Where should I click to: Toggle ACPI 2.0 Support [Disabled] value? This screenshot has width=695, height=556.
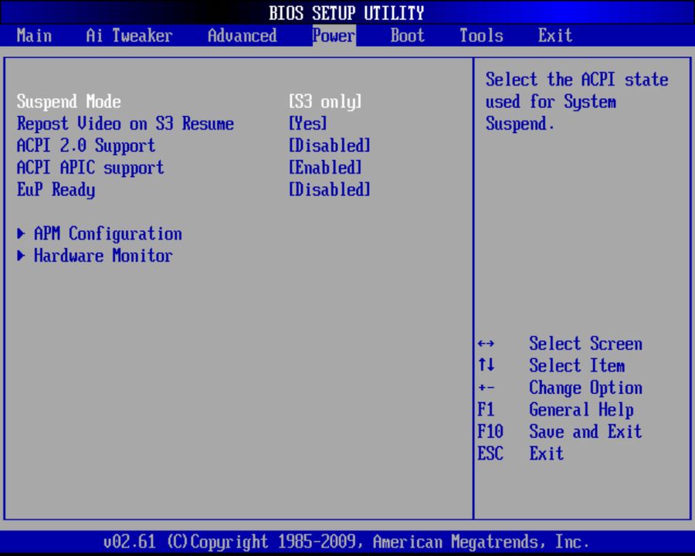tap(329, 146)
